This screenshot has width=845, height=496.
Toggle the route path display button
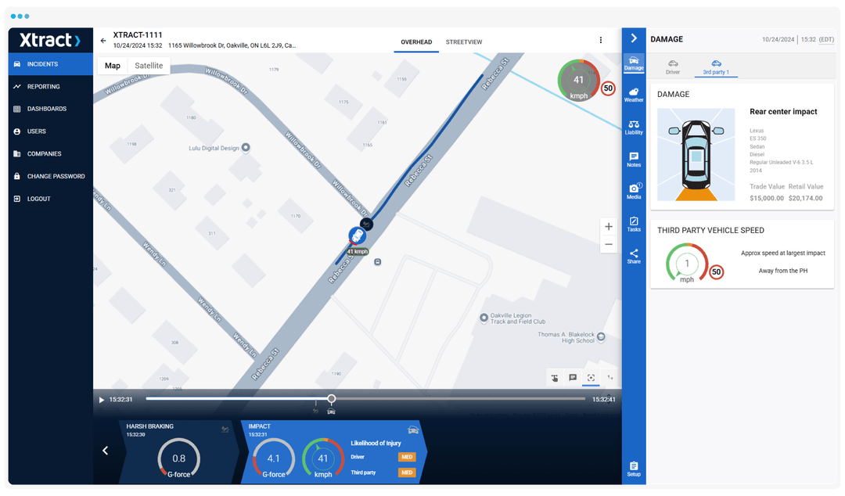[x=610, y=378]
